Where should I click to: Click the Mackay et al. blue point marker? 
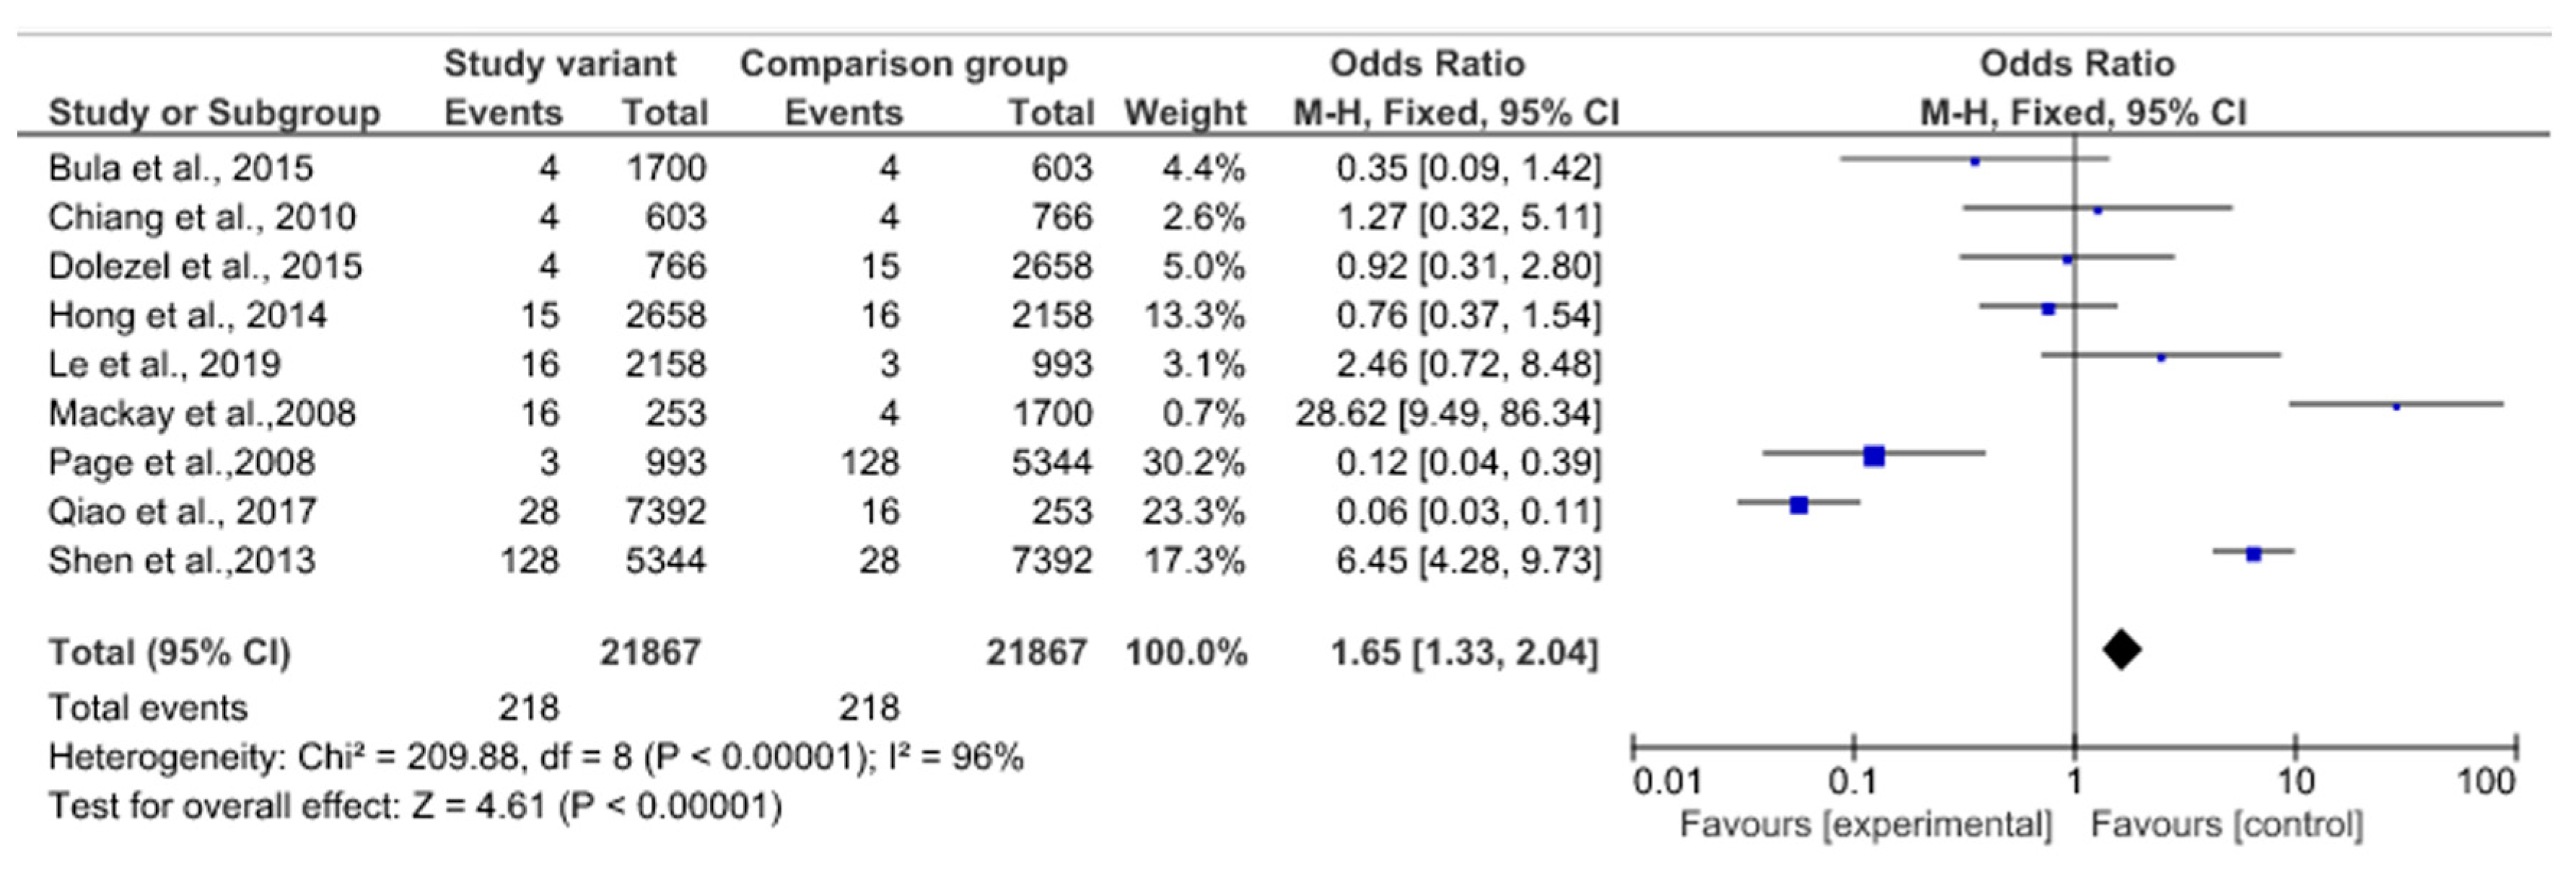pos(2396,406)
